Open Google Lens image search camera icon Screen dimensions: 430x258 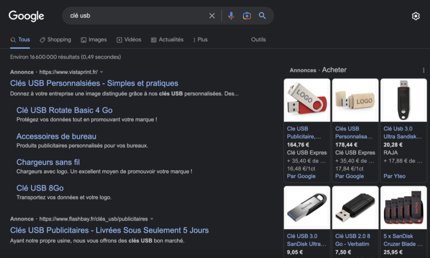click(x=247, y=16)
